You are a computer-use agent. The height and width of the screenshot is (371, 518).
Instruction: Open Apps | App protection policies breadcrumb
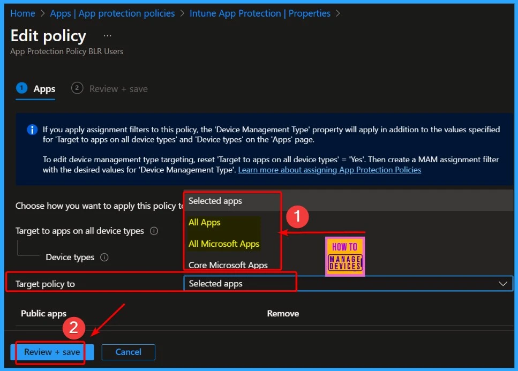112,13
